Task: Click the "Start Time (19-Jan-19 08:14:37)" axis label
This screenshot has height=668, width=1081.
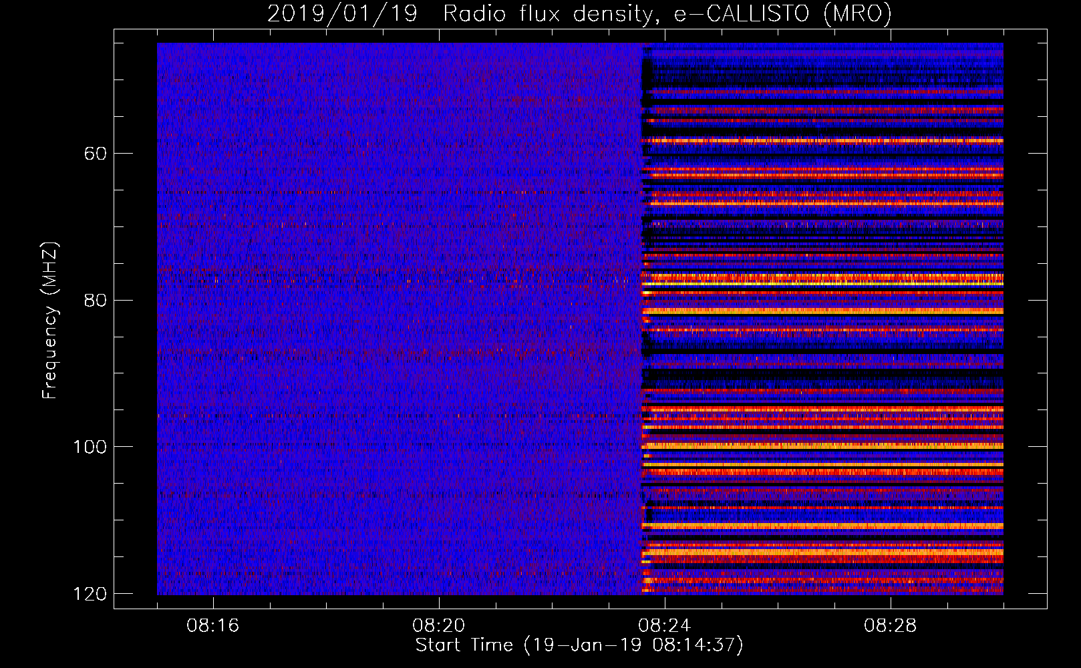Action: pyautogui.click(x=579, y=645)
